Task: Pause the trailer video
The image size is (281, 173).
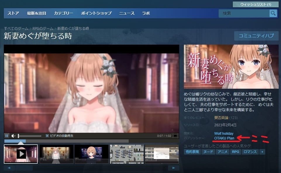Action: click(7, 136)
